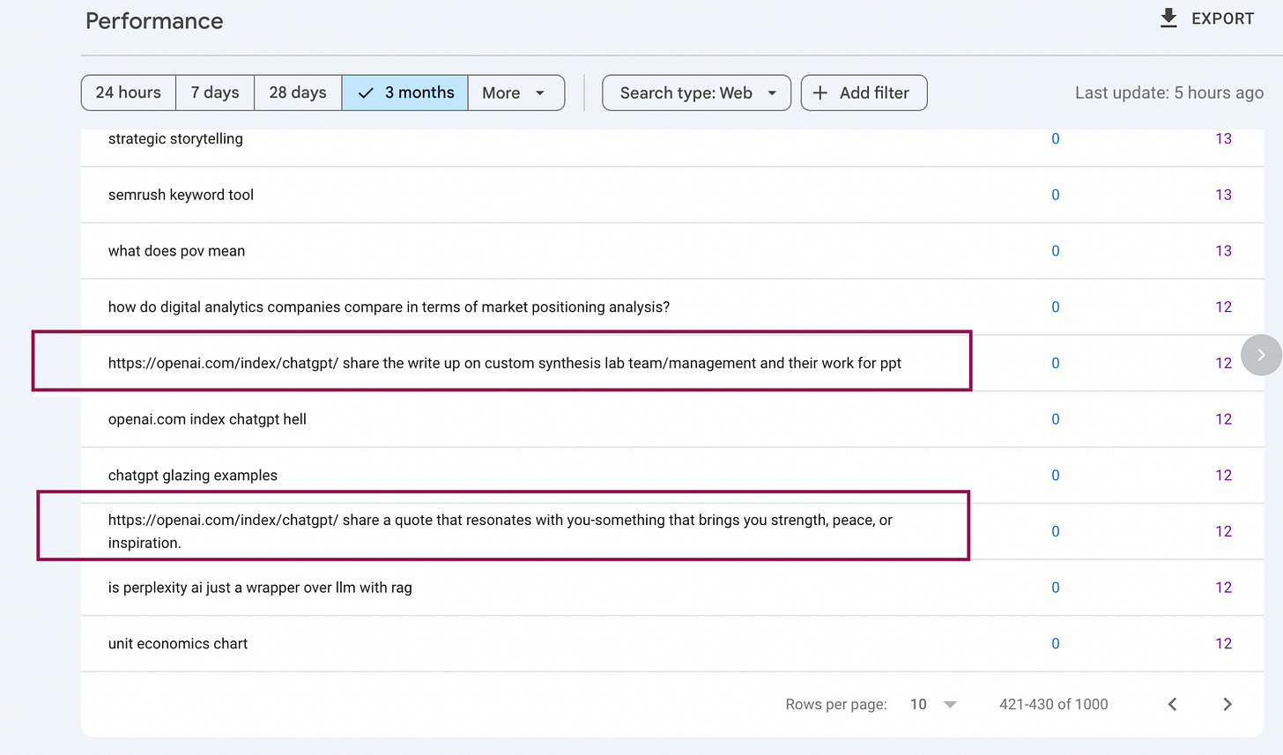Click plus icon in Add filter
1283x755 pixels.
pos(819,93)
